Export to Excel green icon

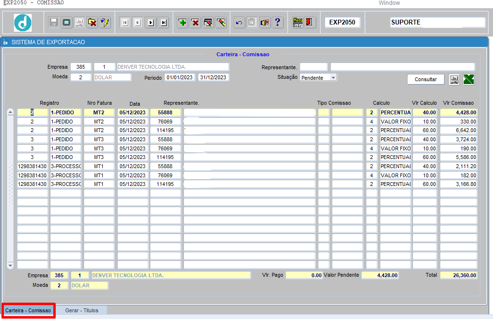(x=469, y=80)
